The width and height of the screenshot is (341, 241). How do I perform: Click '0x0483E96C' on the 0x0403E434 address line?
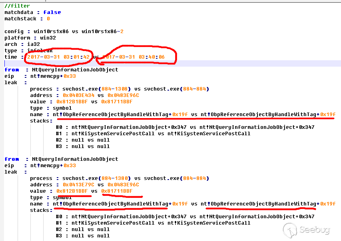pyautogui.click(x=123, y=95)
